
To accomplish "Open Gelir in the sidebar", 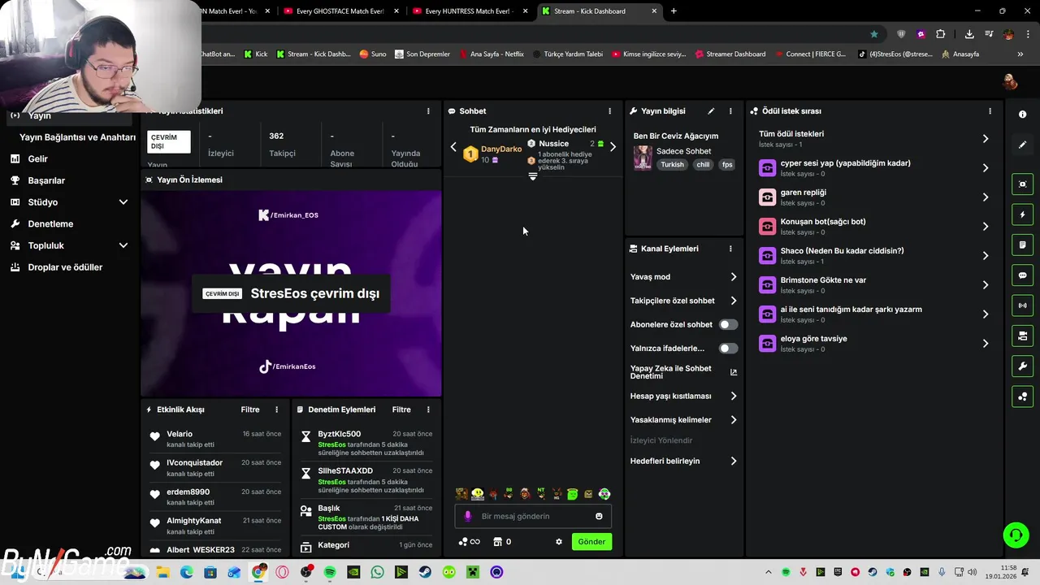I will click(38, 159).
